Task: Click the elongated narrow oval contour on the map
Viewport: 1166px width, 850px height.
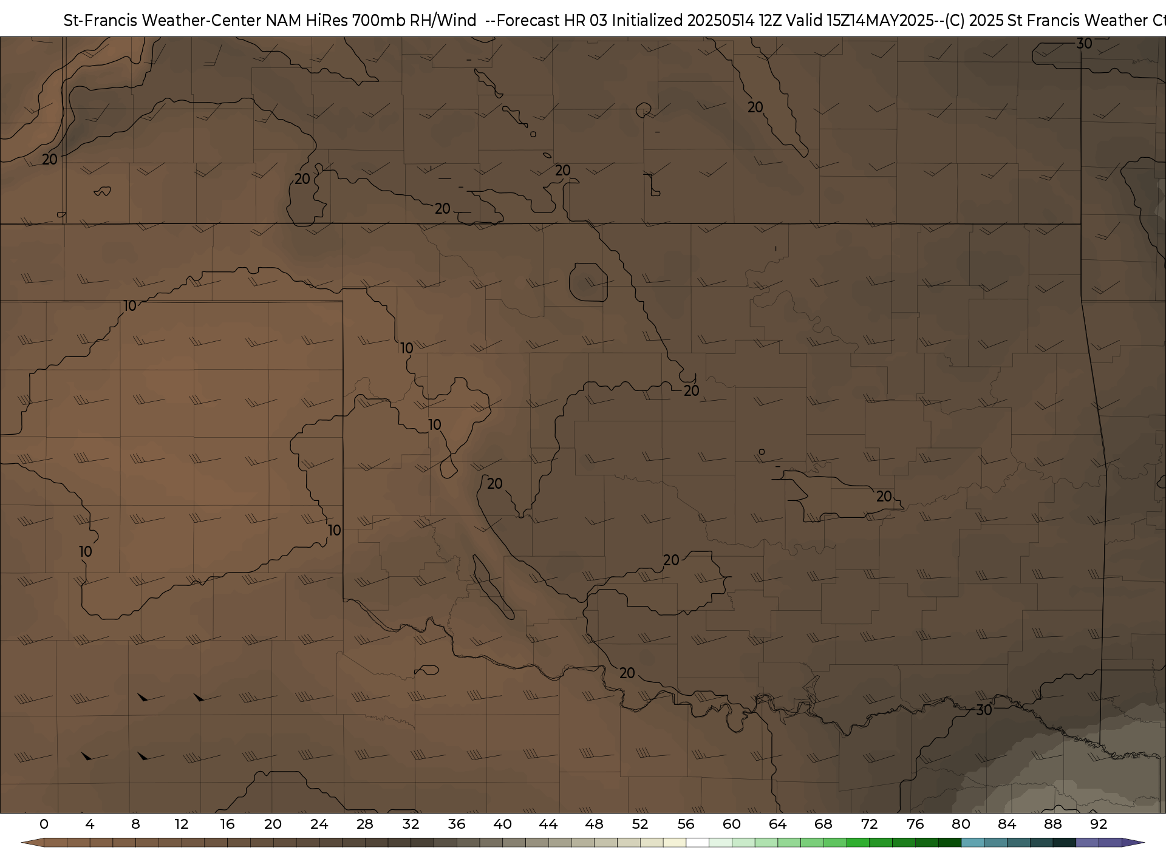Action: pyautogui.click(x=493, y=587)
